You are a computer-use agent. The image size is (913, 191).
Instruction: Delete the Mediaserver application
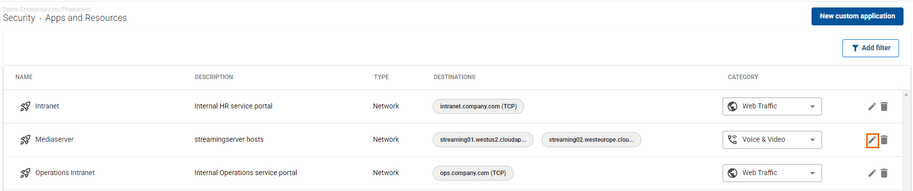[x=884, y=140]
